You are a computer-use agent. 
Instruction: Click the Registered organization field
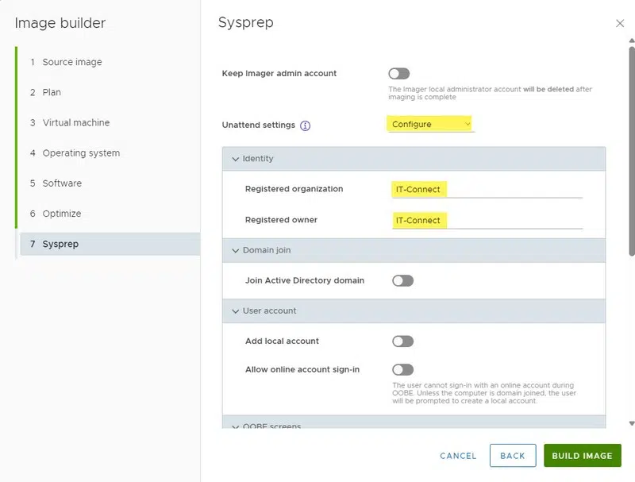486,189
